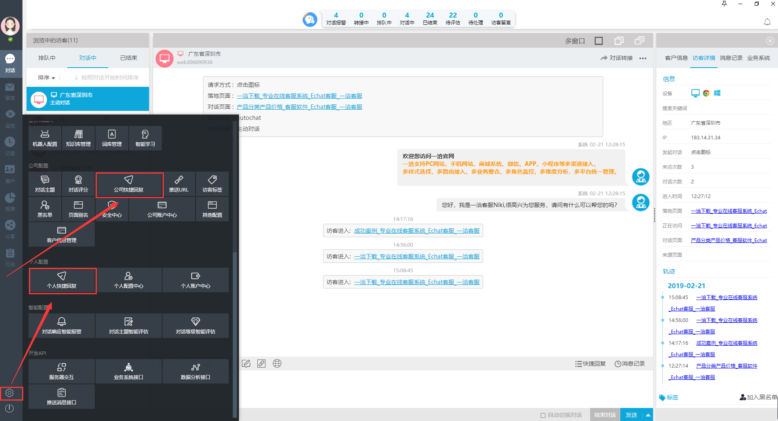Open 页面别名 settings
The image size is (778, 421).
coord(78,209)
